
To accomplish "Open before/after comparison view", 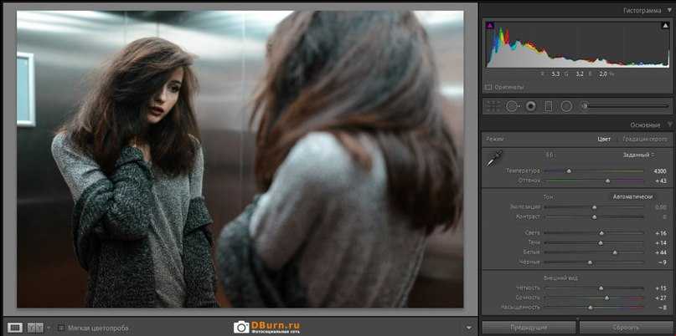I will coord(35,328).
